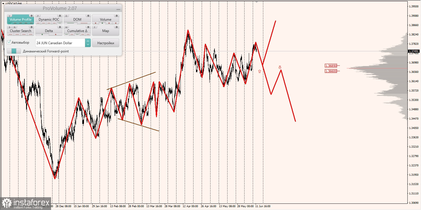
Task: Open Volume indicator gear settings
Action: point(117,16)
